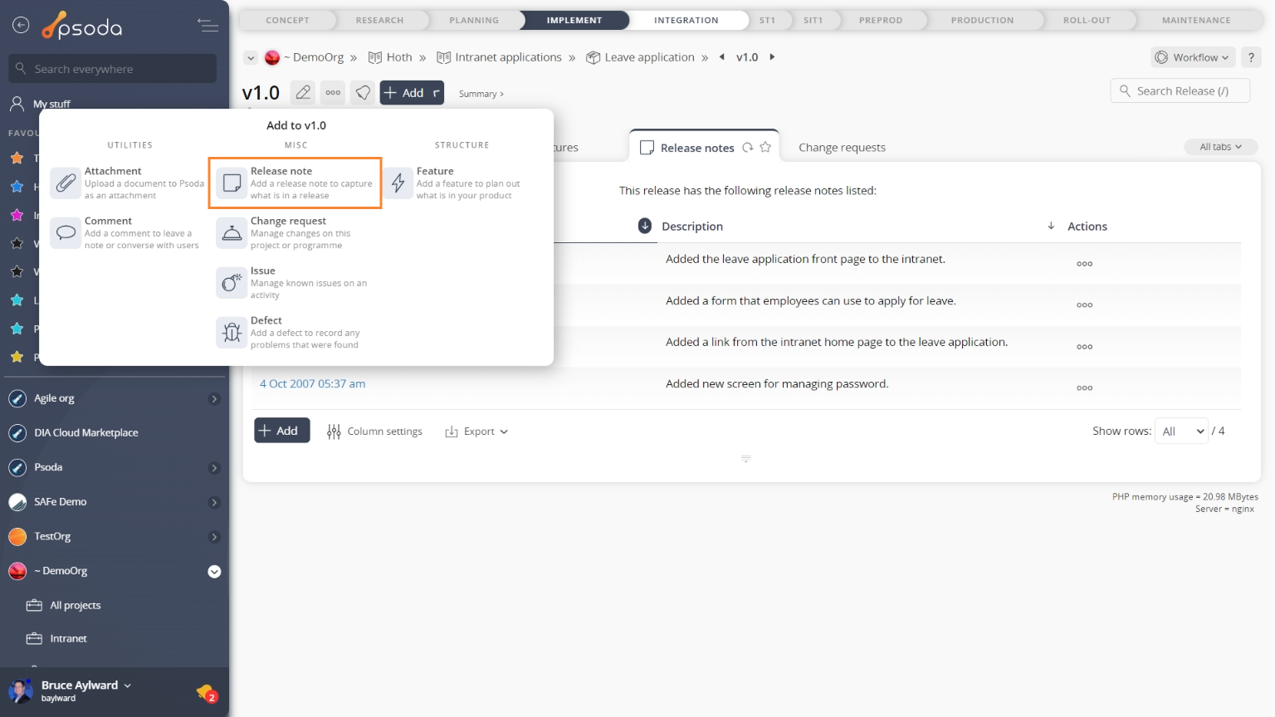Image resolution: width=1275 pixels, height=717 pixels.
Task: Click the back arrow beside Psoda logo
Action: pyautogui.click(x=21, y=25)
